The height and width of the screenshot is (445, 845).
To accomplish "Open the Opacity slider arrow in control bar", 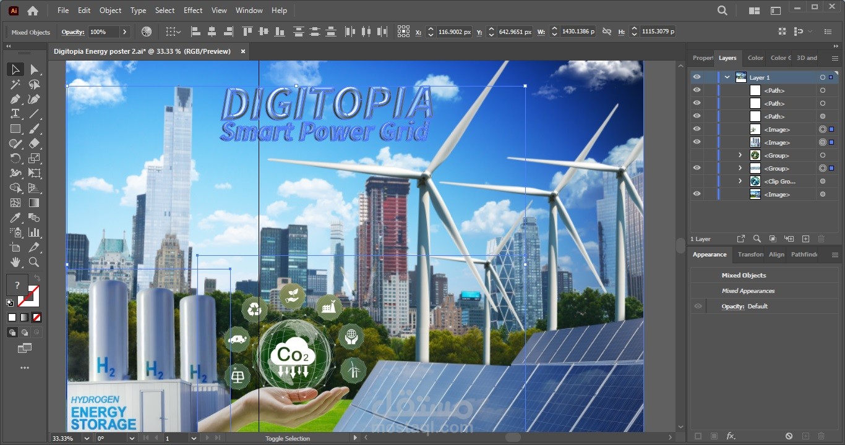I will pos(124,32).
